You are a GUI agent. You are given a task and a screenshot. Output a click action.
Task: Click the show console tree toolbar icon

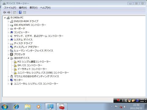pos(14,13)
